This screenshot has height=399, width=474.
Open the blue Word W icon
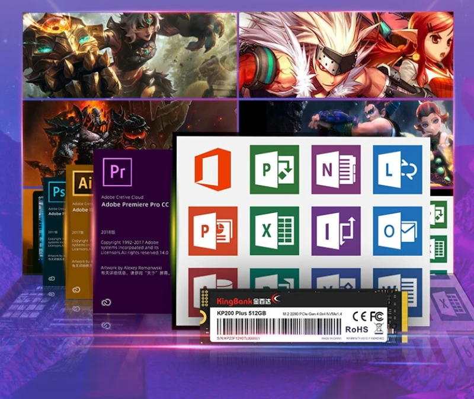coord(398,279)
